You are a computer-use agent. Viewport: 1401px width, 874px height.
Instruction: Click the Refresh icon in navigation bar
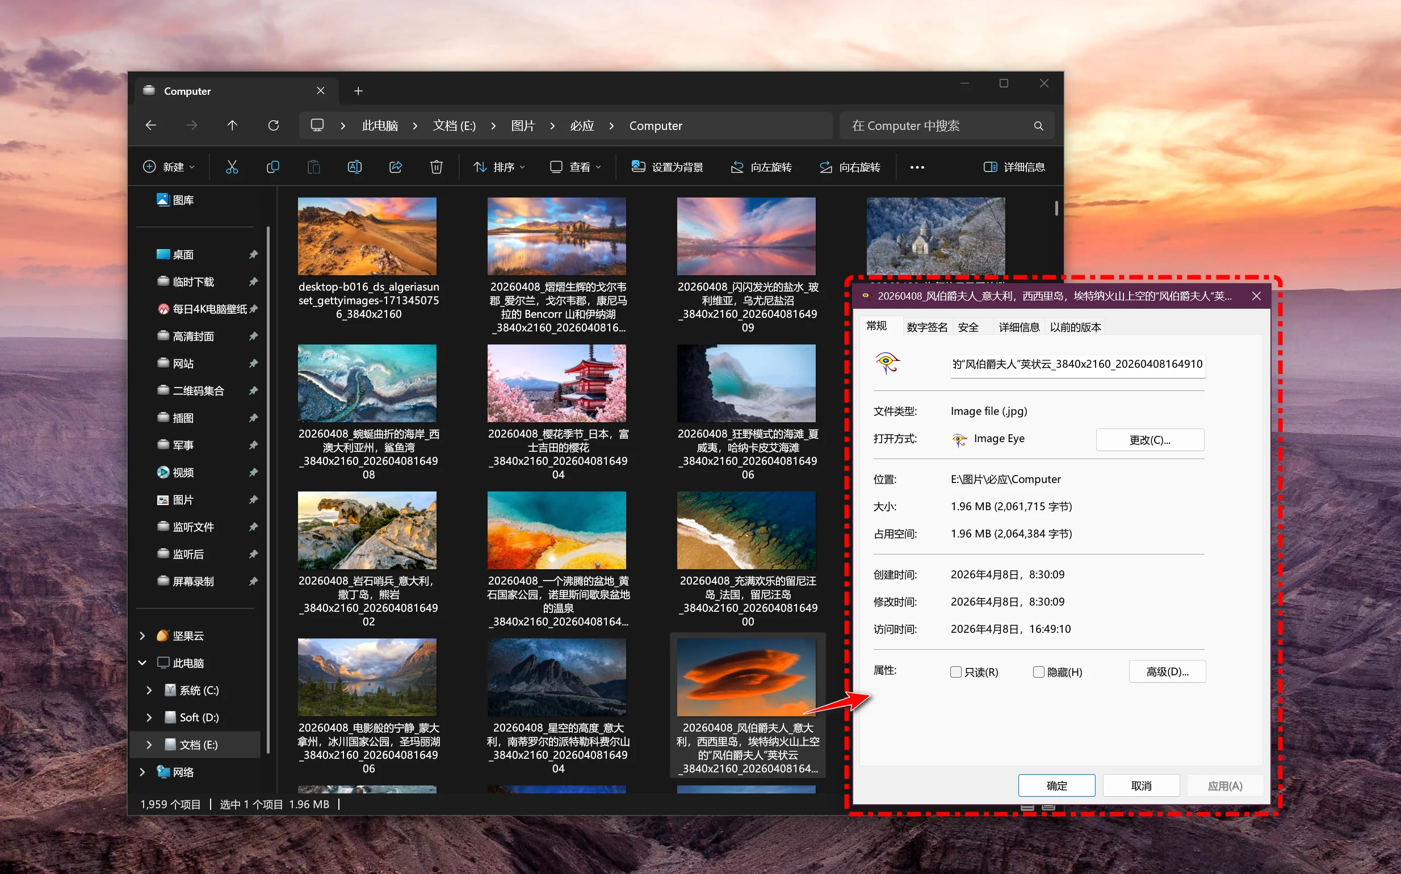tap(274, 125)
